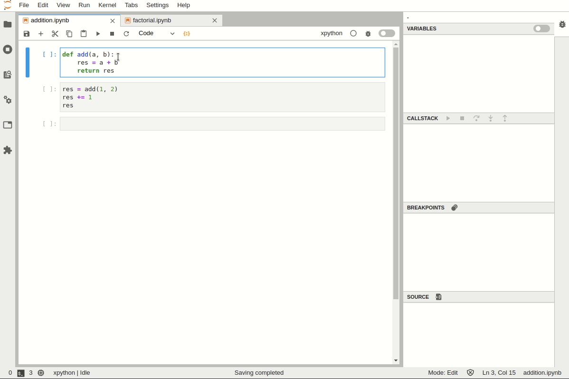
Task: Open the debugger panel bug icon on right
Action: [x=562, y=24]
